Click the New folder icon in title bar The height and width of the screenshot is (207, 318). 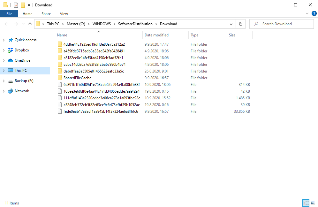tap(23, 5)
